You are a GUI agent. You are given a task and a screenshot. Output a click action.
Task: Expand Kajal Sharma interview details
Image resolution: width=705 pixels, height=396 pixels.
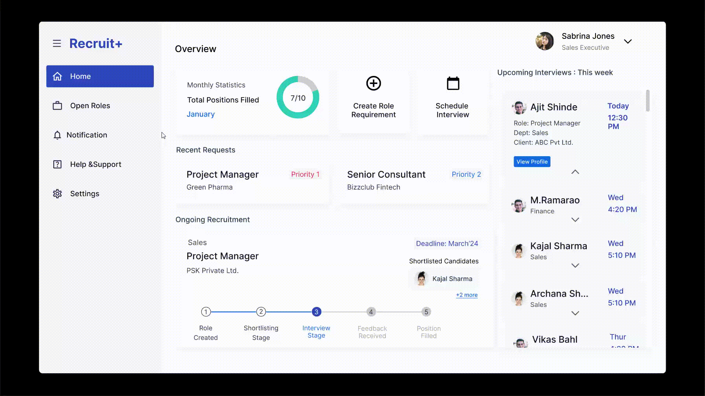click(575, 265)
